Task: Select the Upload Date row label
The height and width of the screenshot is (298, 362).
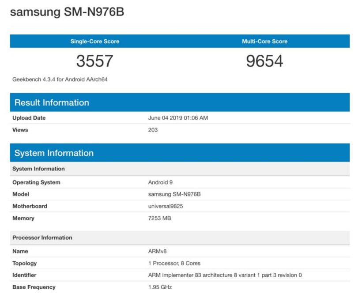Action: pos(29,118)
